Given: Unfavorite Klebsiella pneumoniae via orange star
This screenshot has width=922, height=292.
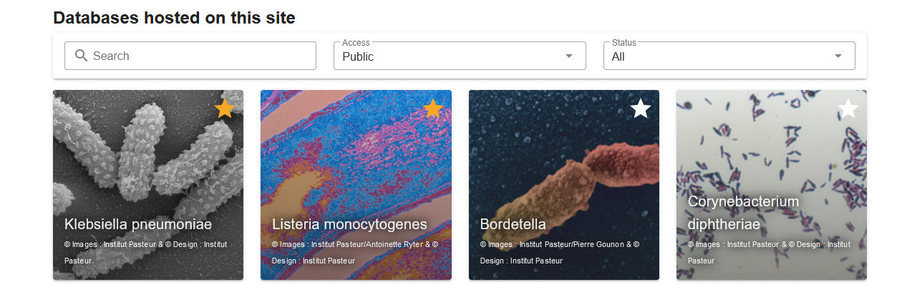Looking at the screenshot, I should click(x=225, y=109).
